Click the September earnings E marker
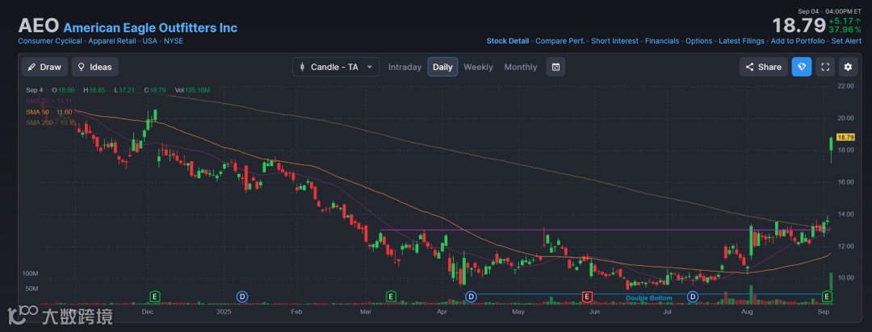 point(827,297)
